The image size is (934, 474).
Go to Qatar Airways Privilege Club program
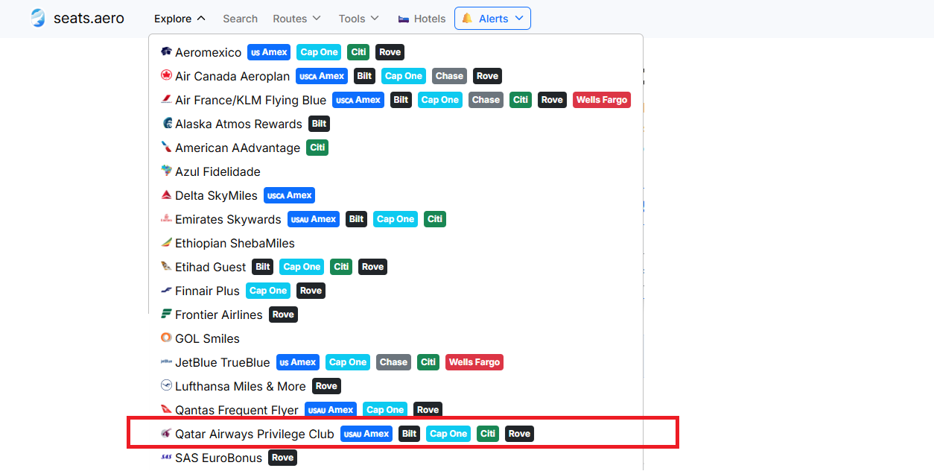click(254, 434)
